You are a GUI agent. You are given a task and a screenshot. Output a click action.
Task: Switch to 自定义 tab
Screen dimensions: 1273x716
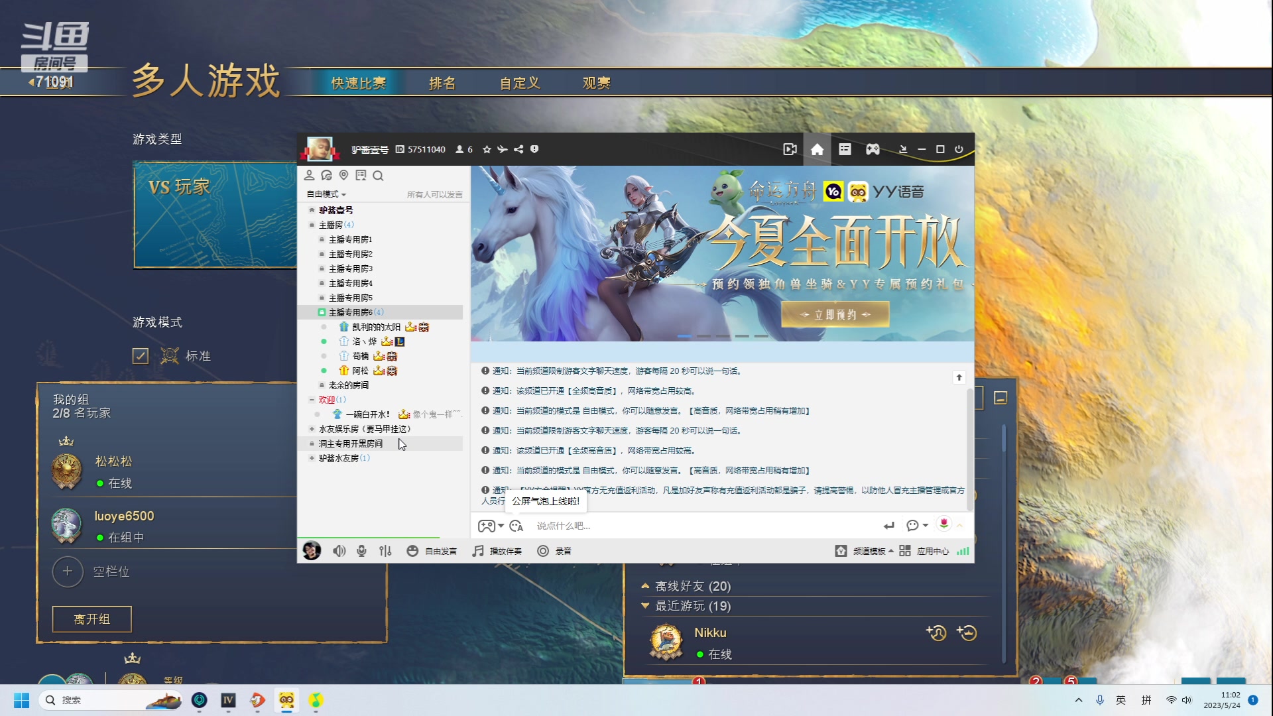[520, 84]
